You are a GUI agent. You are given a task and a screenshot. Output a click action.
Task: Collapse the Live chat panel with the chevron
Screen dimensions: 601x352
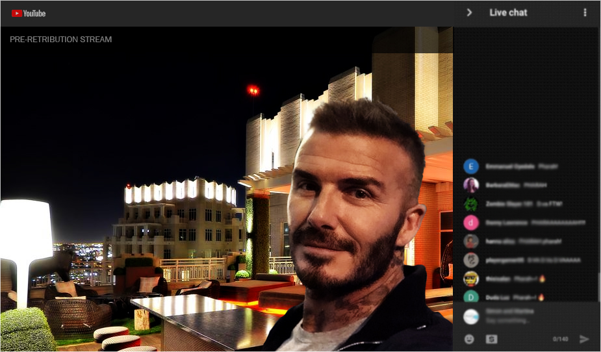coord(469,12)
